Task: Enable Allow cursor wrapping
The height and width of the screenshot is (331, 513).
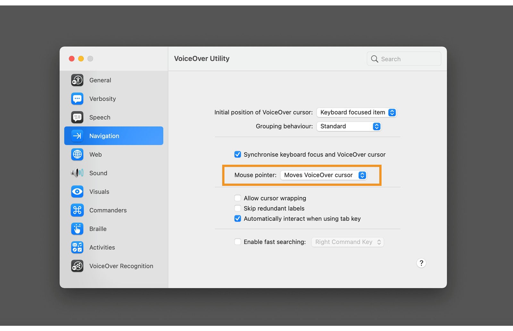Action: click(x=238, y=198)
